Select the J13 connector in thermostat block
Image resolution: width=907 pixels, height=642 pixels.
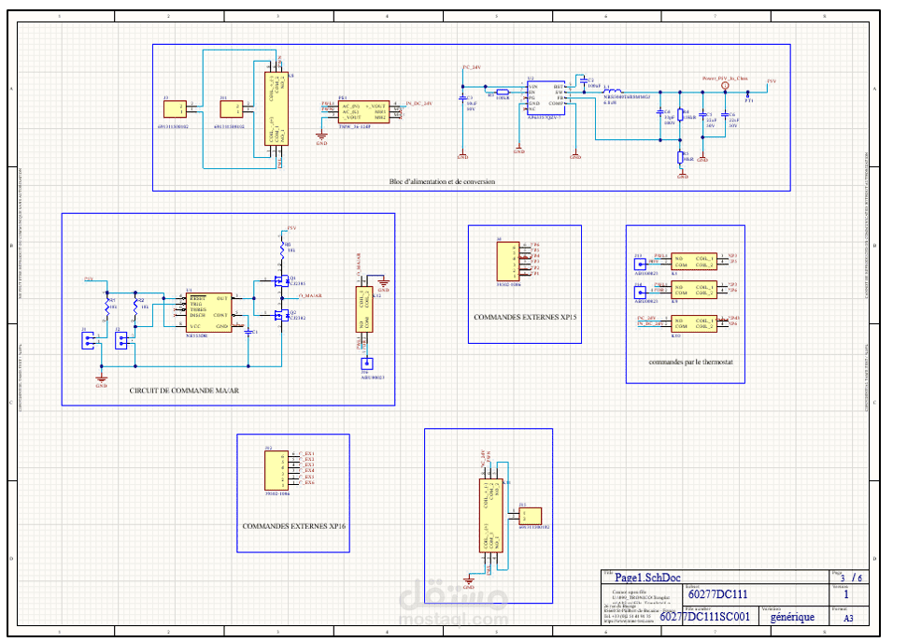tap(640, 264)
